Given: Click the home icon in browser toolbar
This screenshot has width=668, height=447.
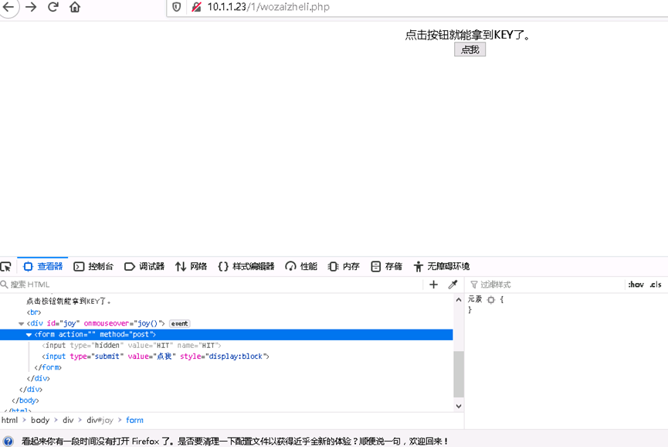Looking at the screenshot, I should pyautogui.click(x=74, y=6).
